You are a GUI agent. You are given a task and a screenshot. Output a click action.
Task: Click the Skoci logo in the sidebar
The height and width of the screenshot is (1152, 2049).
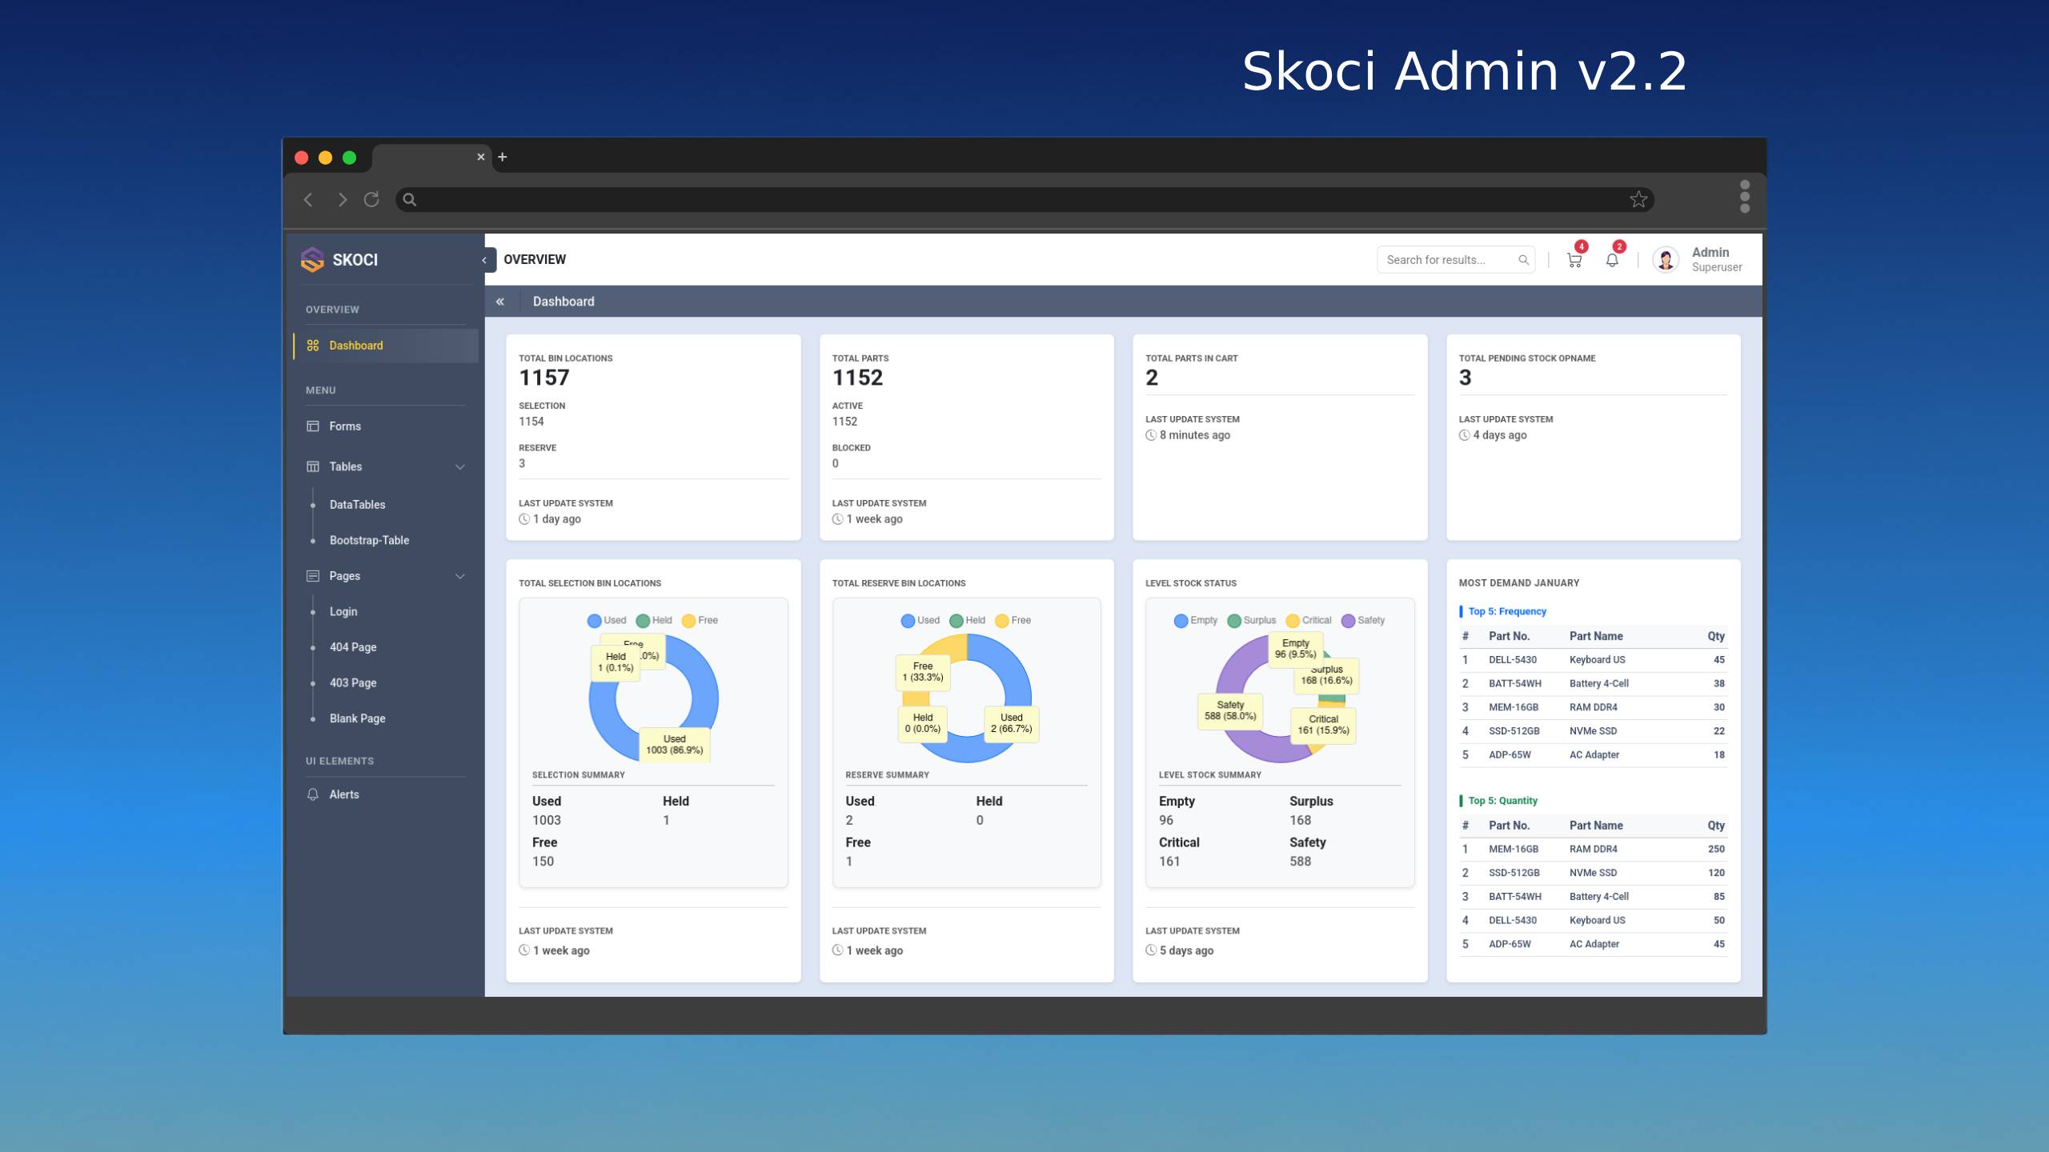click(312, 259)
